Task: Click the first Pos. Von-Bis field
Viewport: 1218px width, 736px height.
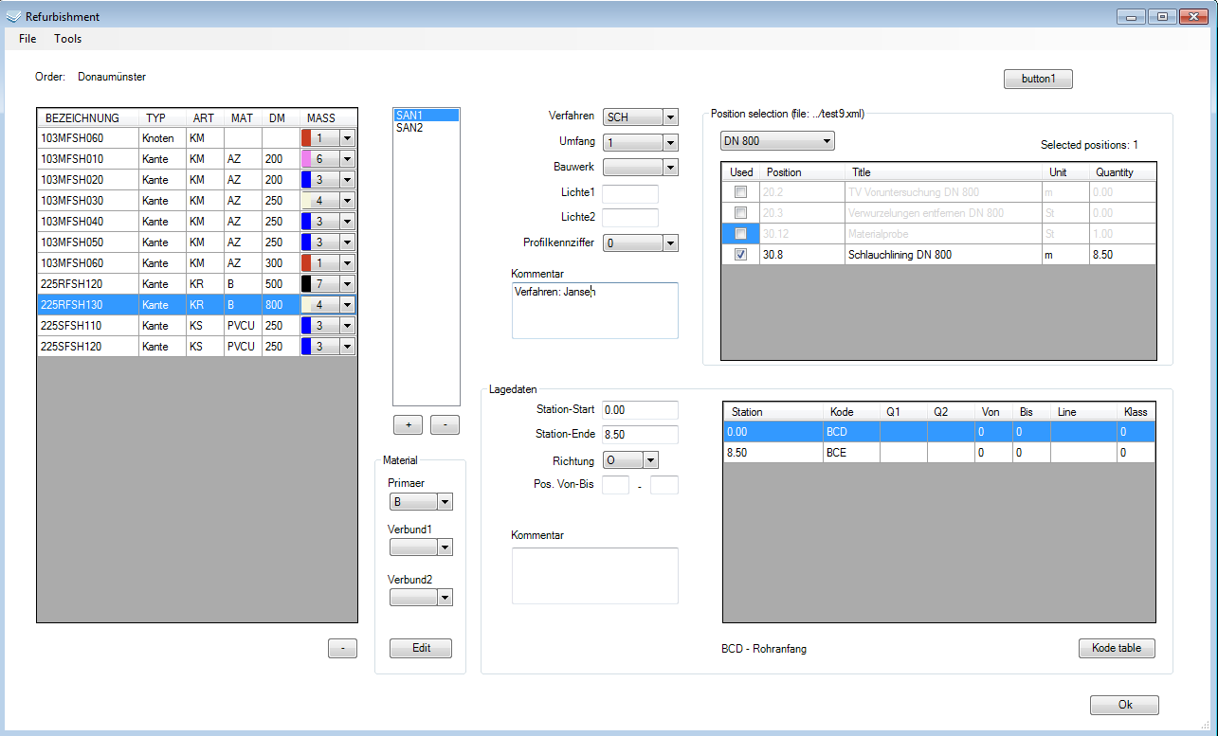Action: point(616,485)
